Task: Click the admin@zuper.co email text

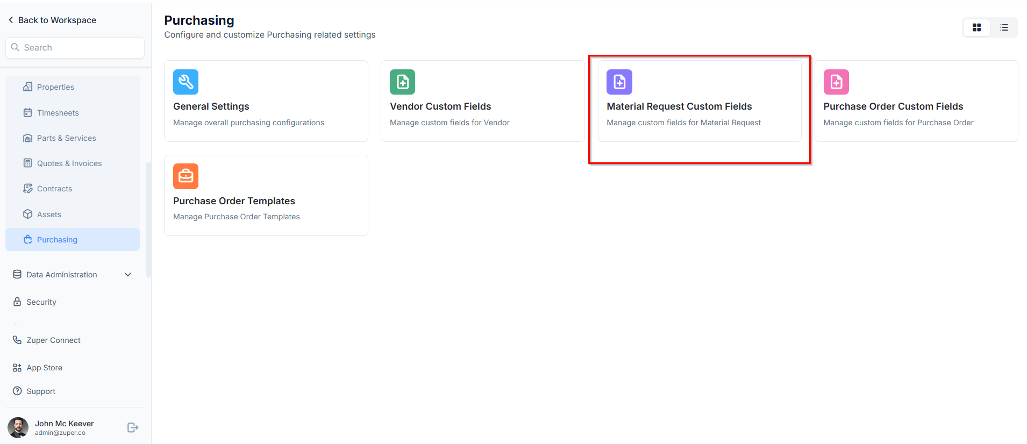Action: pyautogui.click(x=60, y=433)
